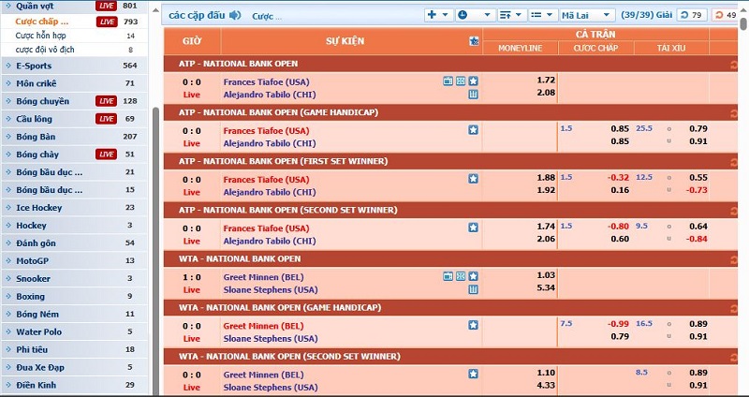749x397 pixels.
Task: Click first set over odds 0.55
Action: 698,178
